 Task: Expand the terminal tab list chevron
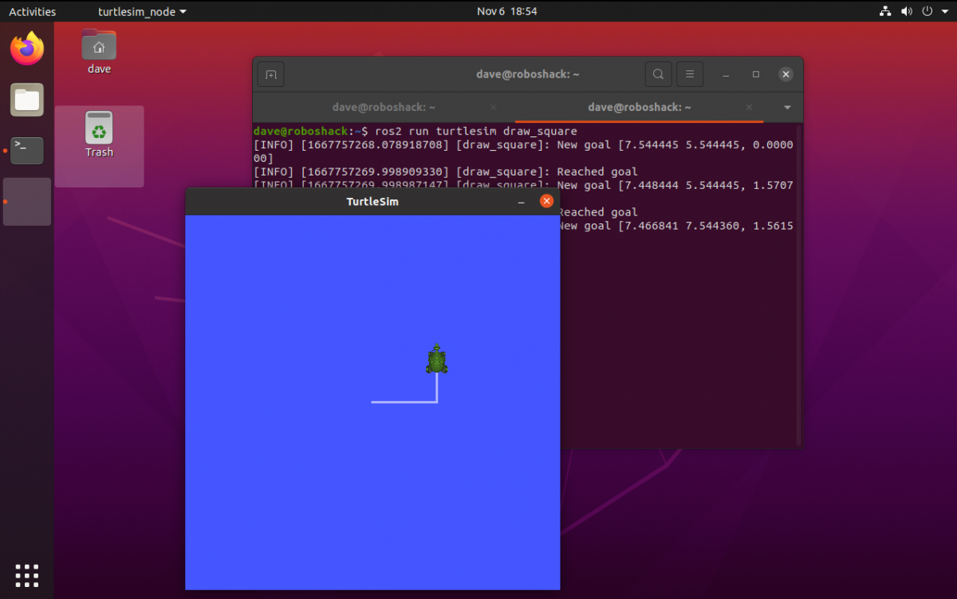pos(786,106)
